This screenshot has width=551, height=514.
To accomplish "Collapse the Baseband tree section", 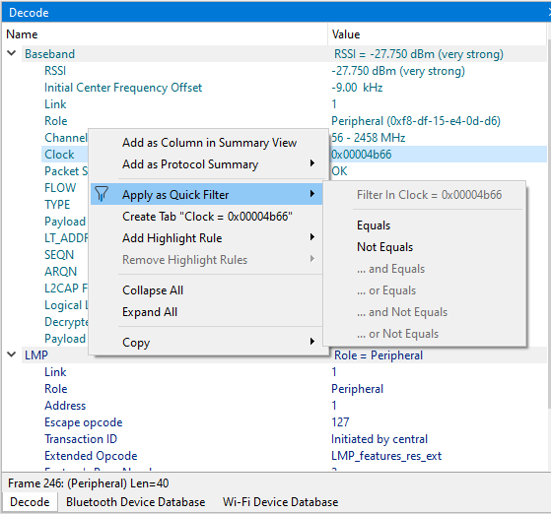I will click(x=12, y=53).
